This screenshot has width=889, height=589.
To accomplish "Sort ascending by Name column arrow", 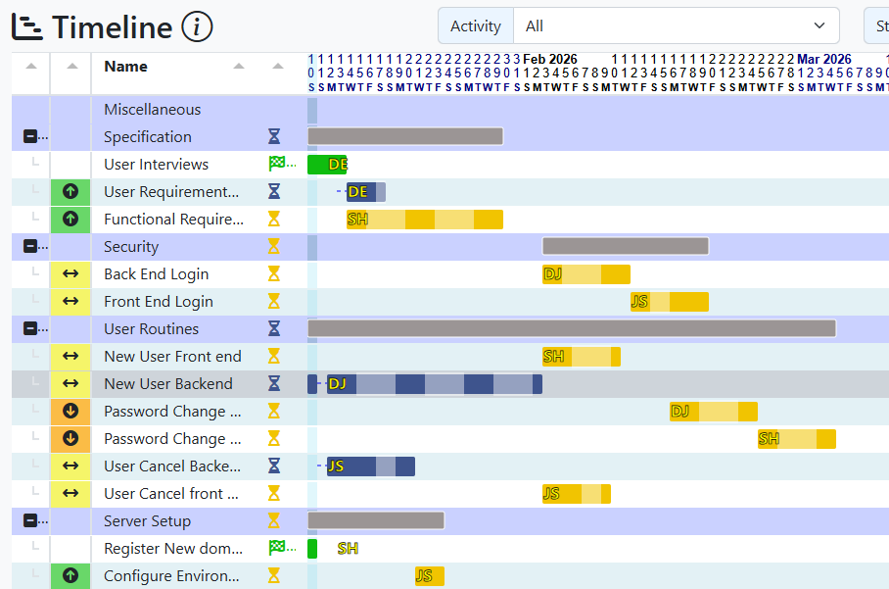I will coord(239,67).
